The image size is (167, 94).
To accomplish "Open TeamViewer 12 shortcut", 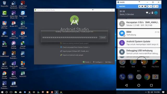I will coord(23,15).
